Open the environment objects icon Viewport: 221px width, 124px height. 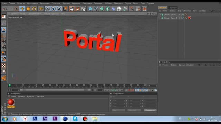click(119, 9)
